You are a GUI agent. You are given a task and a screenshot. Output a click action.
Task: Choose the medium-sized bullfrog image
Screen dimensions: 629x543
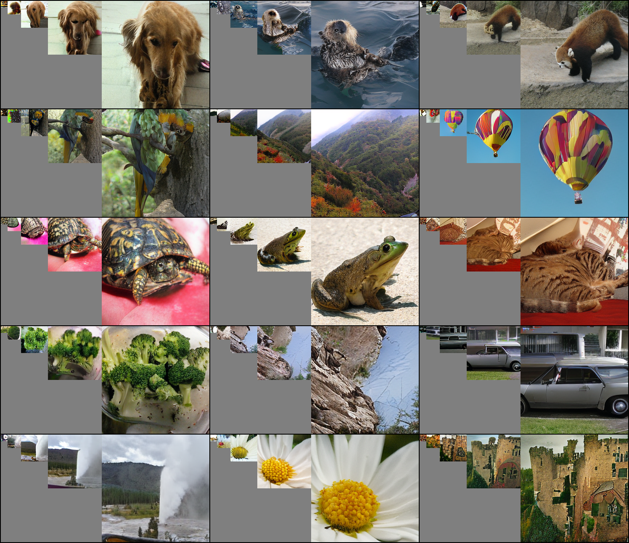pos(284,245)
